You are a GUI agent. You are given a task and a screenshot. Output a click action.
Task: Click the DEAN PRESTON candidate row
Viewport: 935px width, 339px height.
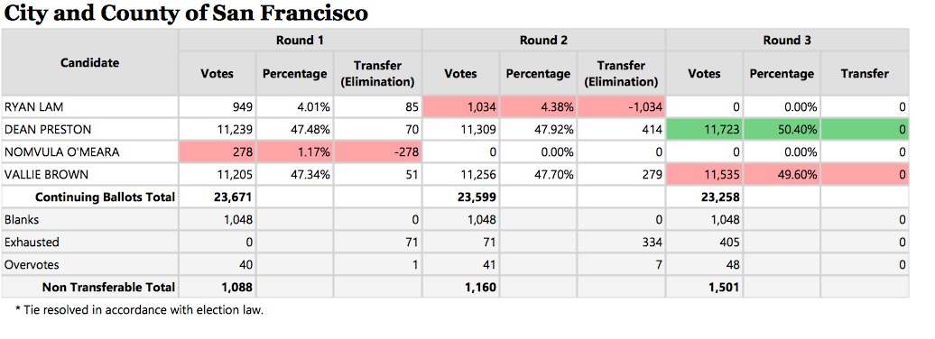coord(455,129)
